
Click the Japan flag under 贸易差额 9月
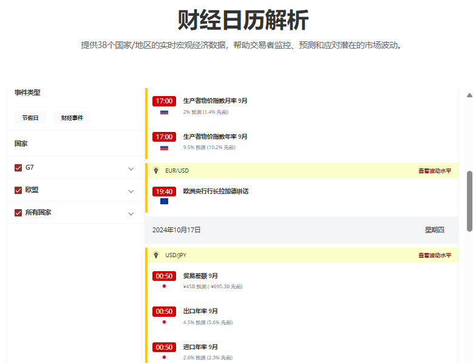click(x=164, y=286)
